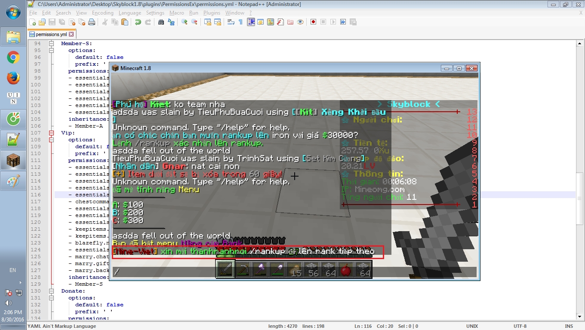Image resolution: width=585 pixels, height=330 pixels.
Task: Toggle show all characters pilcrow
Action: point(240,22)
